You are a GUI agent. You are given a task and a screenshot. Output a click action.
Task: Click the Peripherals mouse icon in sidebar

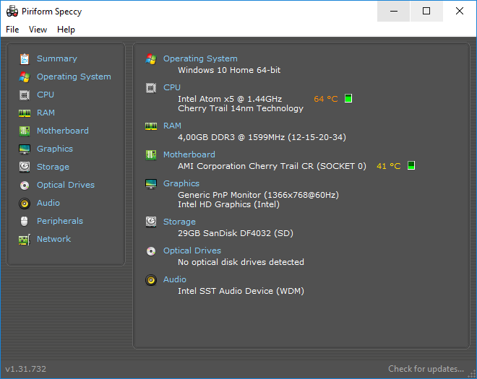(x=25, y=221)
